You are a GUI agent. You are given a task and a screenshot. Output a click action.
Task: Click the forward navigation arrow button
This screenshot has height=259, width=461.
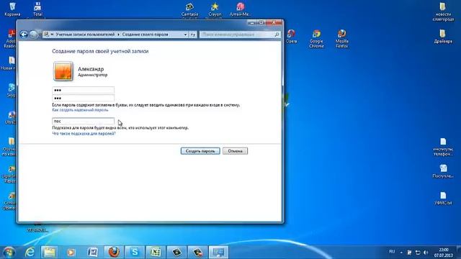click(33, 35)
